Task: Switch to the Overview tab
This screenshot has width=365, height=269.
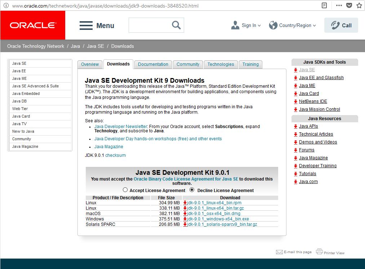Action: [90, 64]
